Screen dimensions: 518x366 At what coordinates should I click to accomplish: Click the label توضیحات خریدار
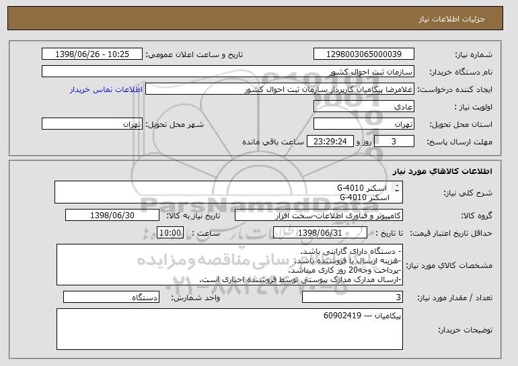click(465, 330)
